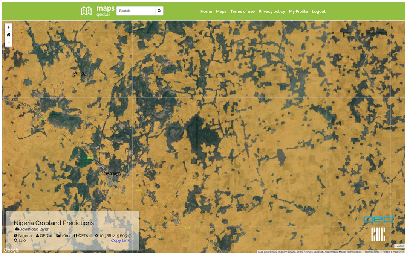
Task: Click the magnifier icon beside zoom level 14.0
Action: click(16, 240)
